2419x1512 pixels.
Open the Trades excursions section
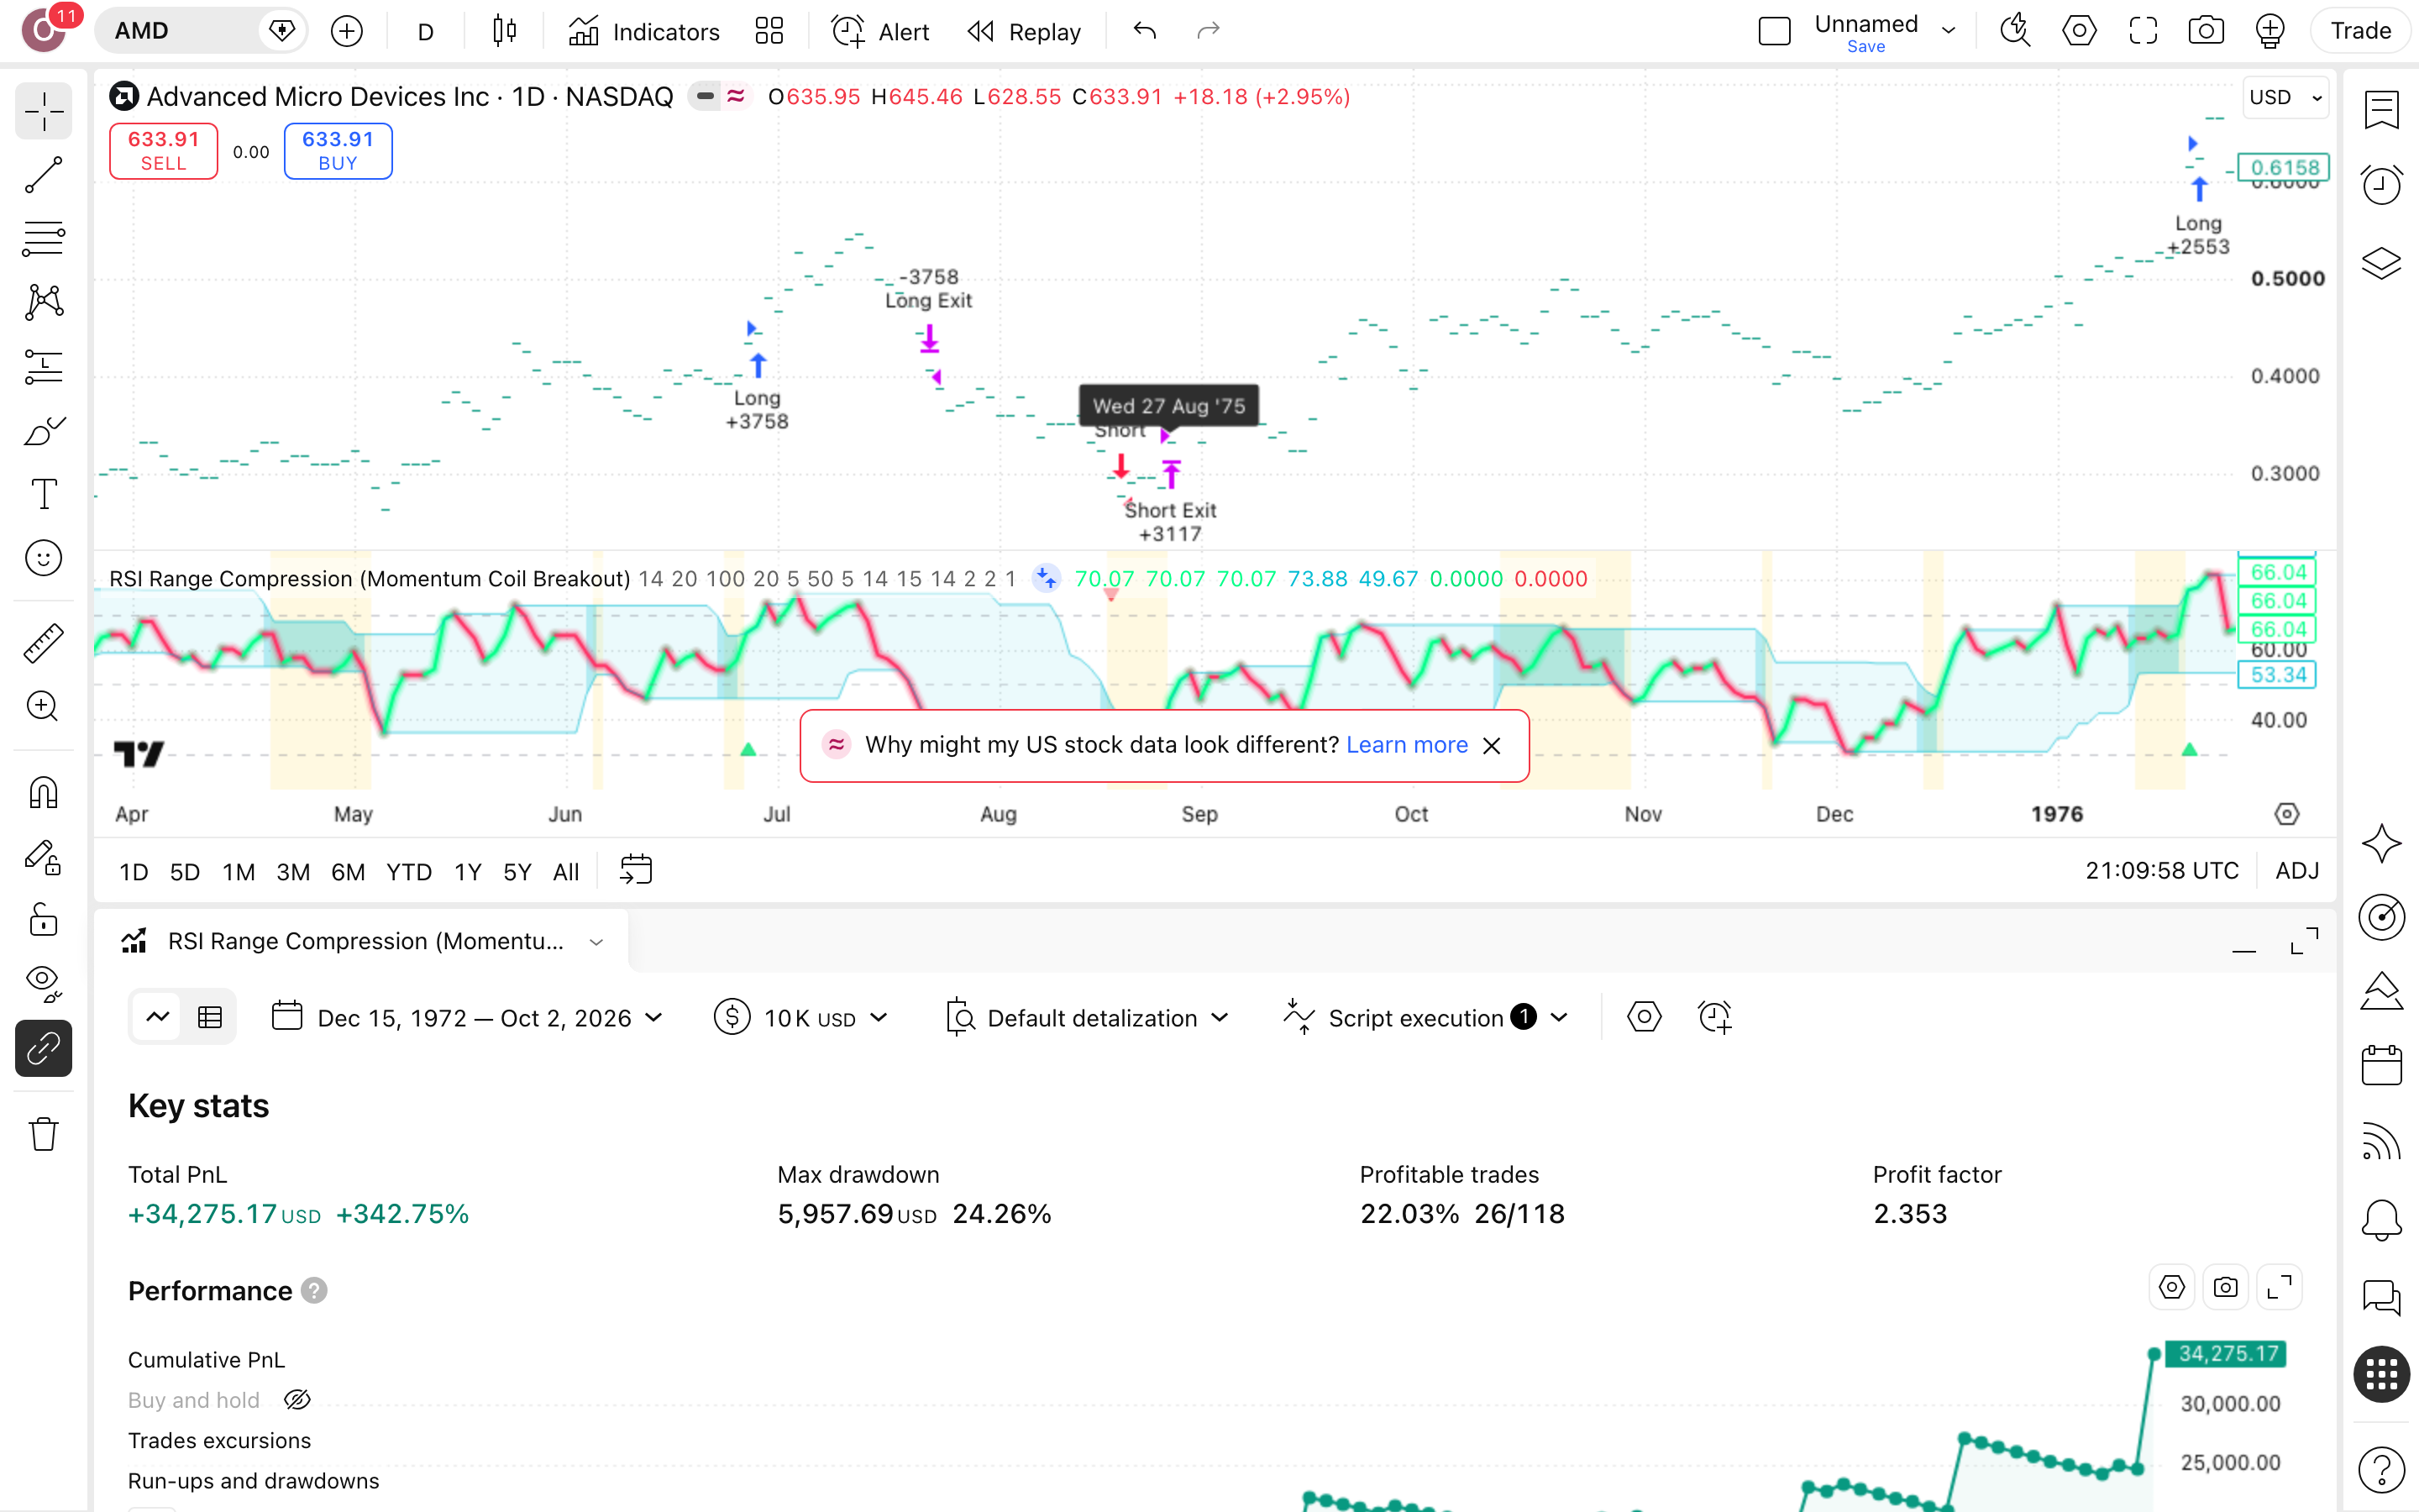(219, 1441)
